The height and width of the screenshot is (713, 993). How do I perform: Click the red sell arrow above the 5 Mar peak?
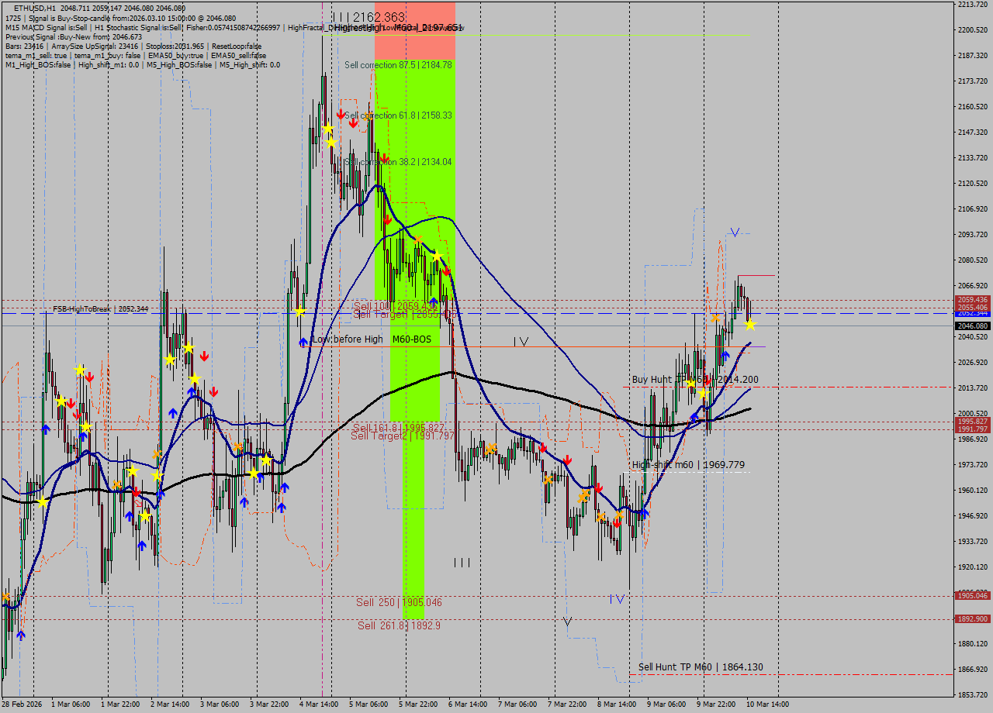click(340, 113)
